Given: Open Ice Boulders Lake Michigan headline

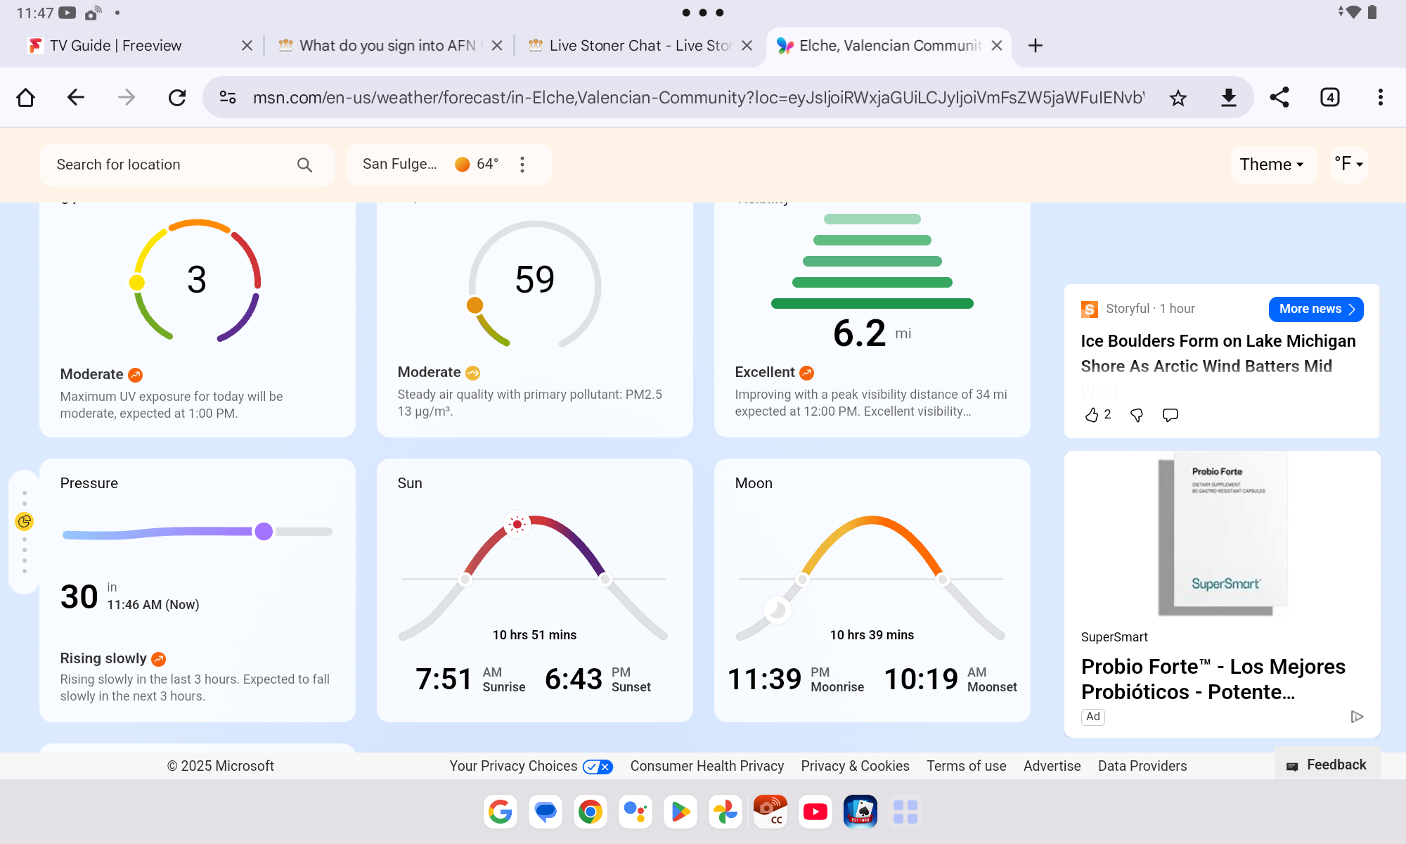Looking at the screenshot, I should [x=1218, y=354].
